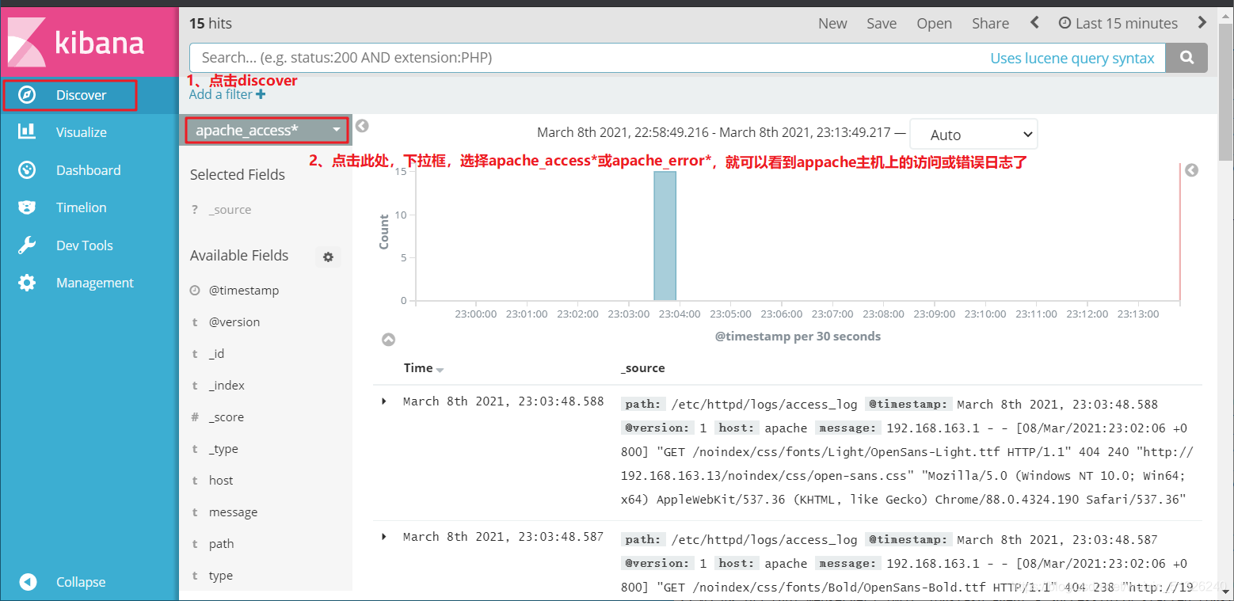Image resolution: width=1234 pixels, height=601 pixels.
Task: Go to the previous time range arrow
Action: pos(1034,23)
